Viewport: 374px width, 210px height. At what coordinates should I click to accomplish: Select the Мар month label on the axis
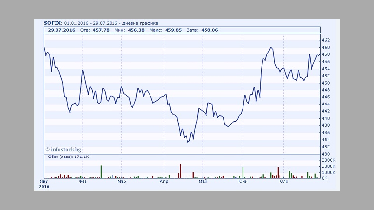[122, 182]
